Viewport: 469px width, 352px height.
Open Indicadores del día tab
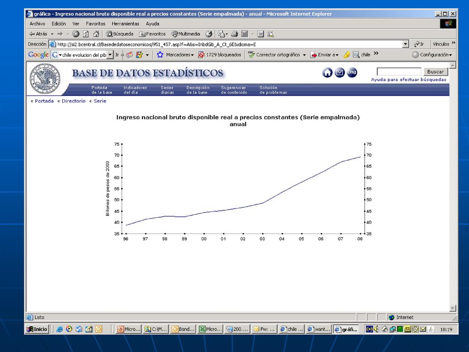pos(135,90)
